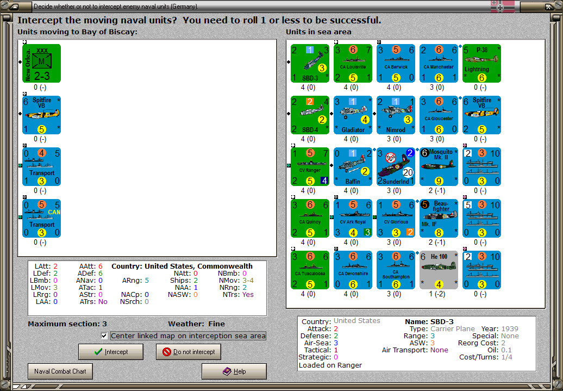Select the CV Glorious carrier unit

click(x=396, y=219)
